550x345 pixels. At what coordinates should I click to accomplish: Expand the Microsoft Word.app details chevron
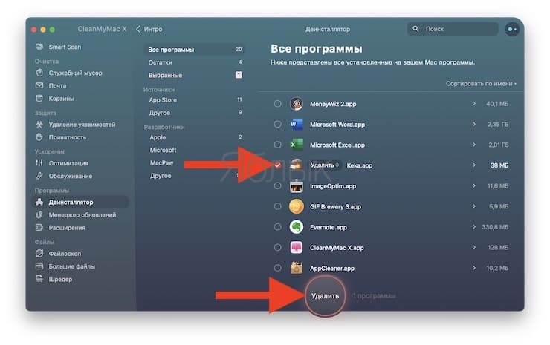tap(474, 124)
